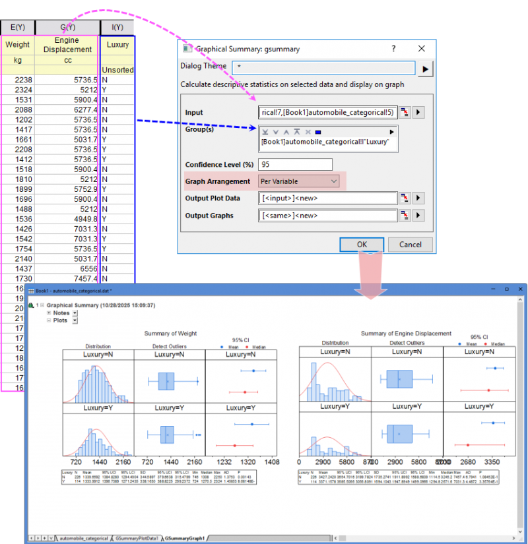Image resolution: width=528 pixels, height=544 pixels.
Task: Open the Plots dropdown arrow button
Action: coord(75,320)
